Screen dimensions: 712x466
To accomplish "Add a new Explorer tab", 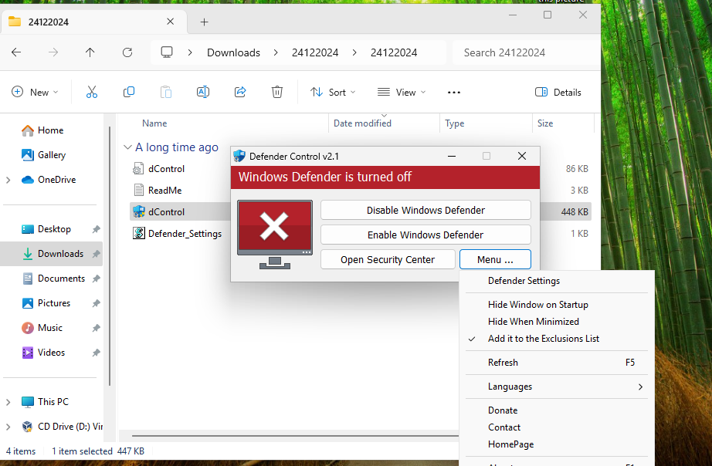I will (x=205, y=22).
